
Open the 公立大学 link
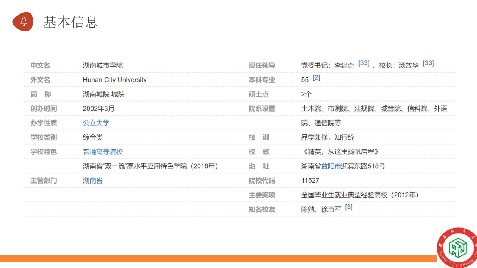[96, 123]
